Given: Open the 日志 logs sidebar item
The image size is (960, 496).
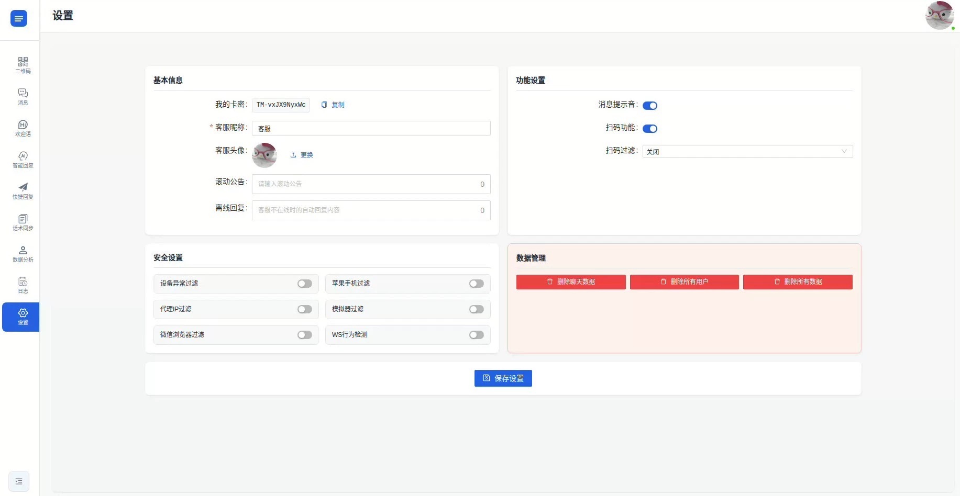Looking at the screenshot, I should click(23, 285).
